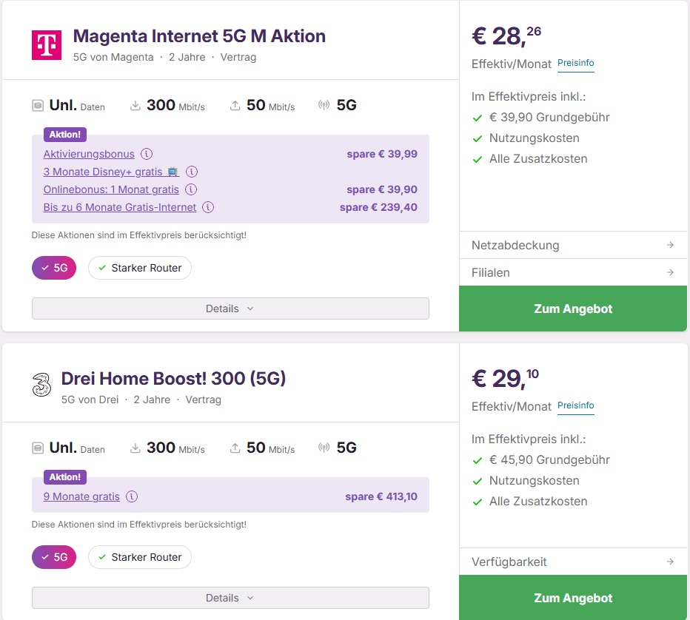Toggle the 5G filter chip in Magenta offer
This screenshot has width=690, height=620.
[54, 268]
